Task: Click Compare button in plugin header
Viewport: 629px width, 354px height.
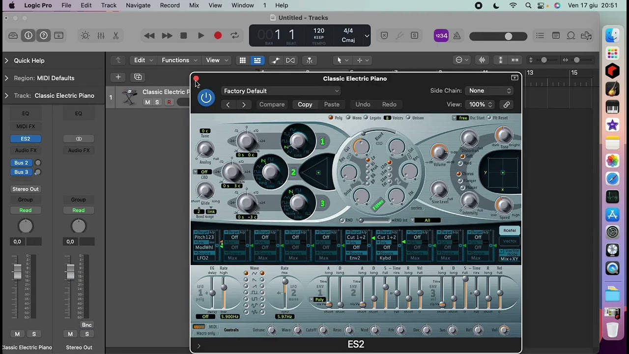Action: tap(272, 104)
